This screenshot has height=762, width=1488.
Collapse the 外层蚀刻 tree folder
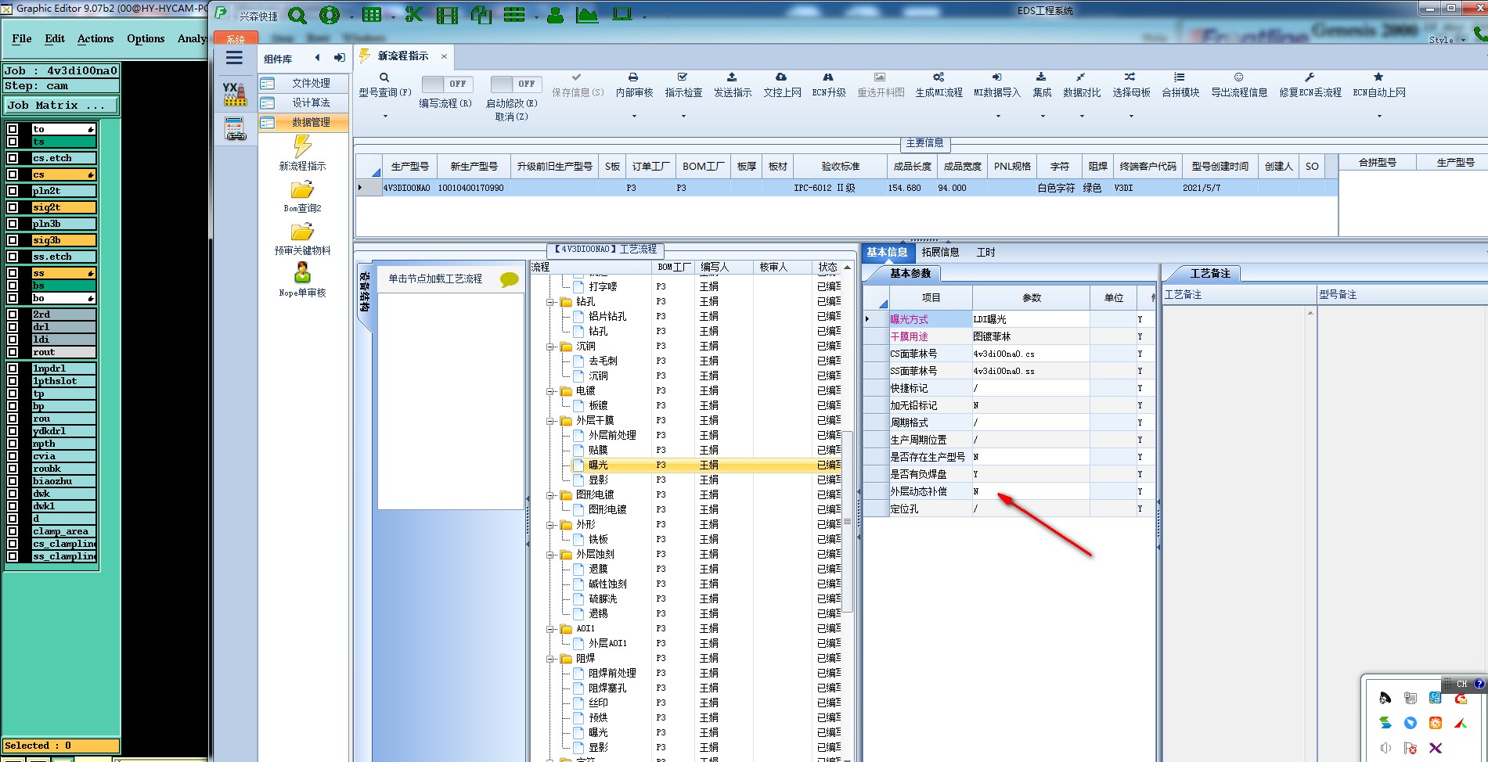[x=550, y=555]
